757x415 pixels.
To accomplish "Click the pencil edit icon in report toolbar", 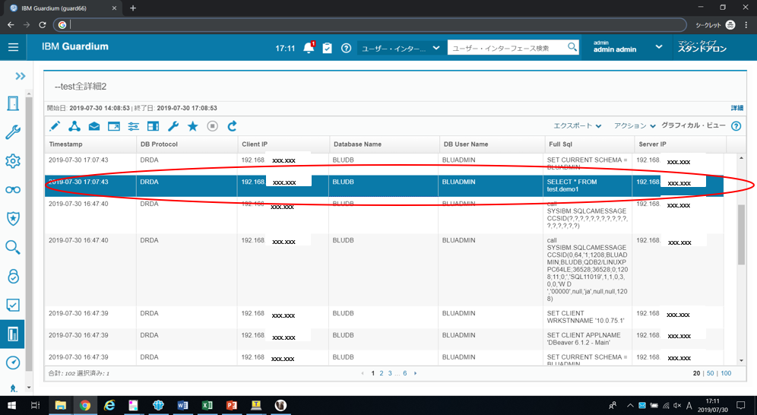I will coord(55,126).
